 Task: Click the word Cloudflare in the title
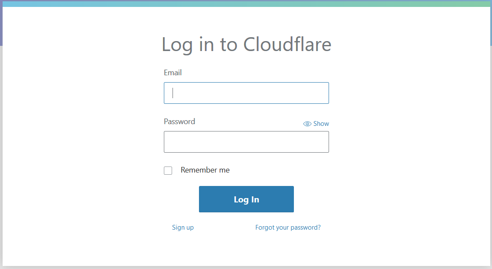(287, 45)
